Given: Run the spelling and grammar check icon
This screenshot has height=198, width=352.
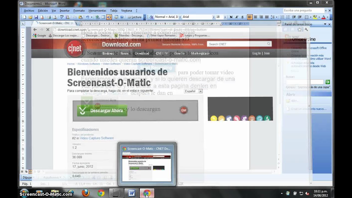Looking at the screenshot, I should [x=62, y=17].
